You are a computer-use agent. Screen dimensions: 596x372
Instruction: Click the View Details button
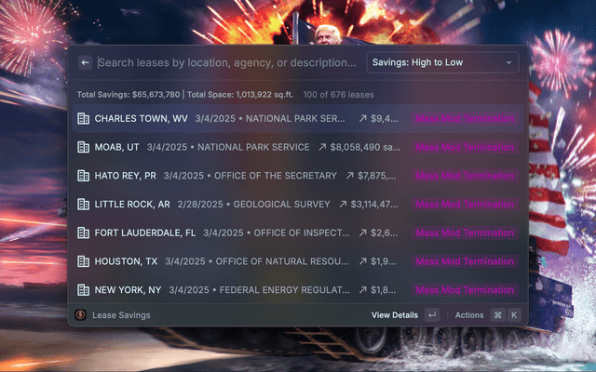(395, 315)
